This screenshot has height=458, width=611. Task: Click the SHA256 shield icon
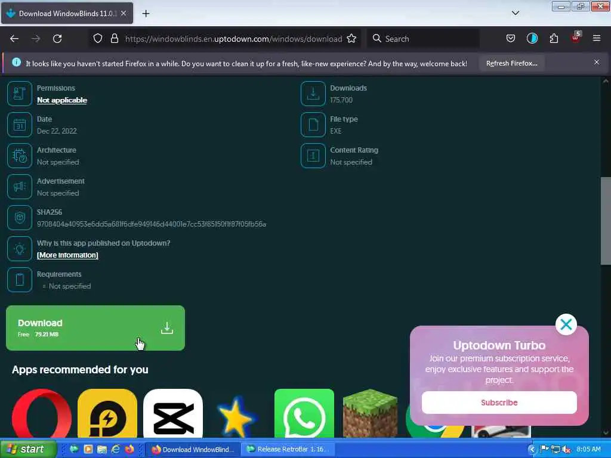[20, 218]
